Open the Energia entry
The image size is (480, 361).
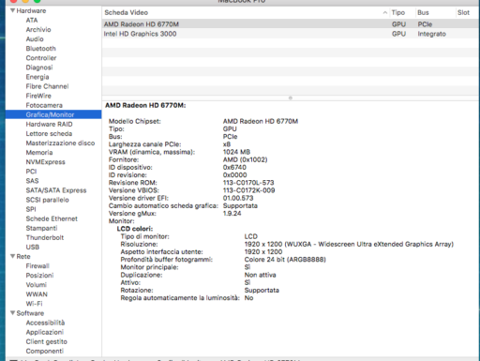(x=37, y=77)
